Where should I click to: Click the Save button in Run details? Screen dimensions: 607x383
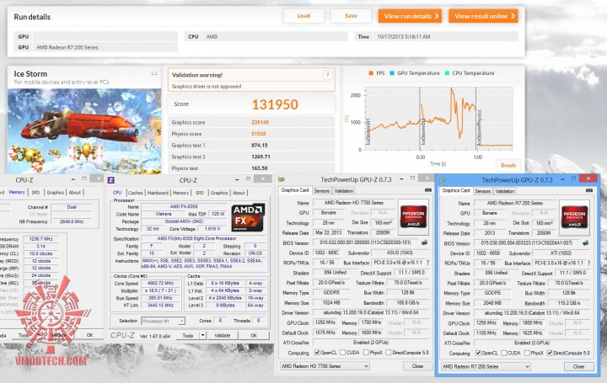tap(351, 16)
